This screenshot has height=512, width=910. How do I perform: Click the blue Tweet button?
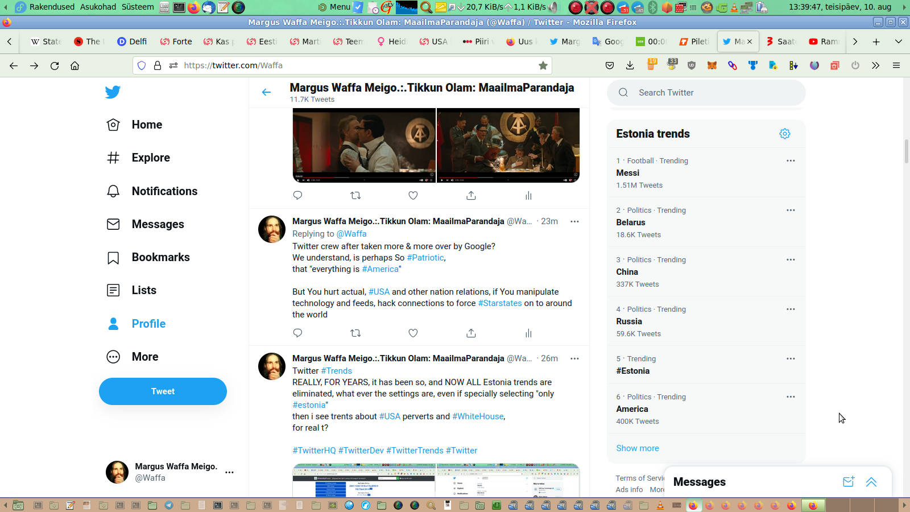[163, 391]
